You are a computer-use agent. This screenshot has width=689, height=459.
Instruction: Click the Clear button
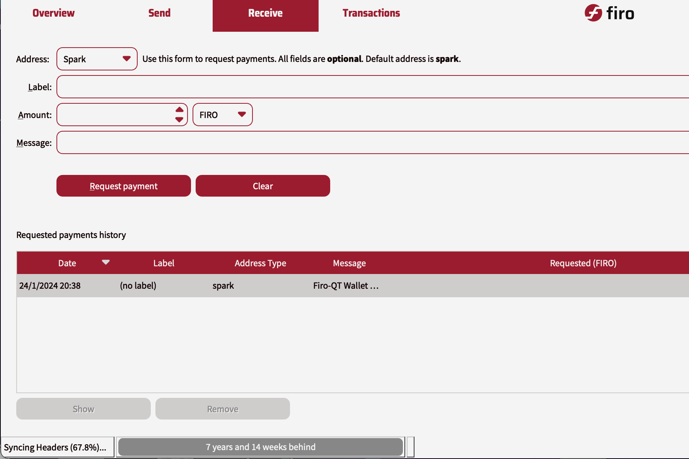[x=263, y=186]
